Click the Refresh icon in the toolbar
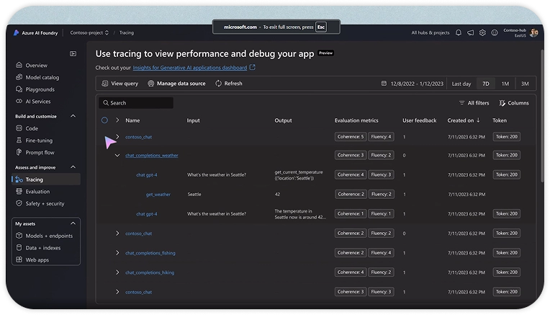 (x=218, y=84)
